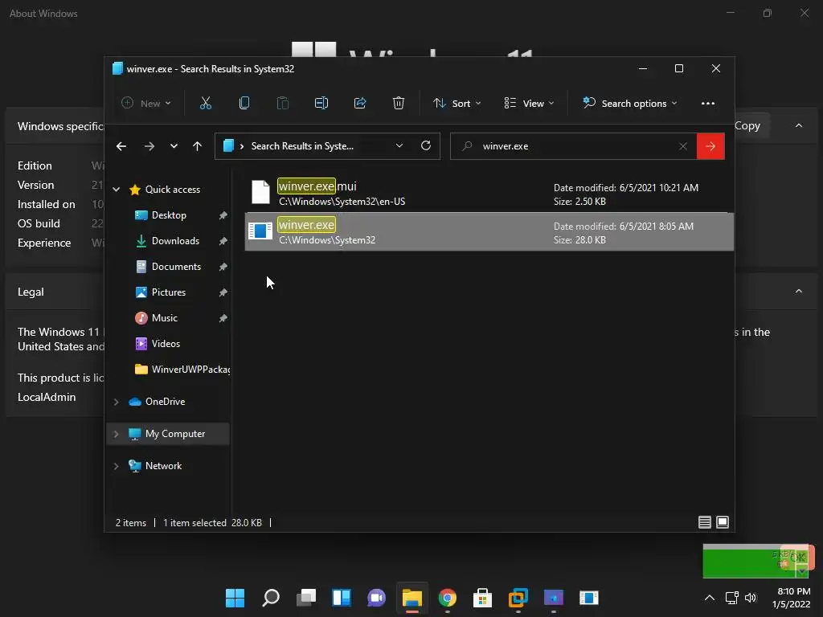The width and height of the screenshot is (823, 617).
Task: Click the Search Results address bar path
Action: 302,146
